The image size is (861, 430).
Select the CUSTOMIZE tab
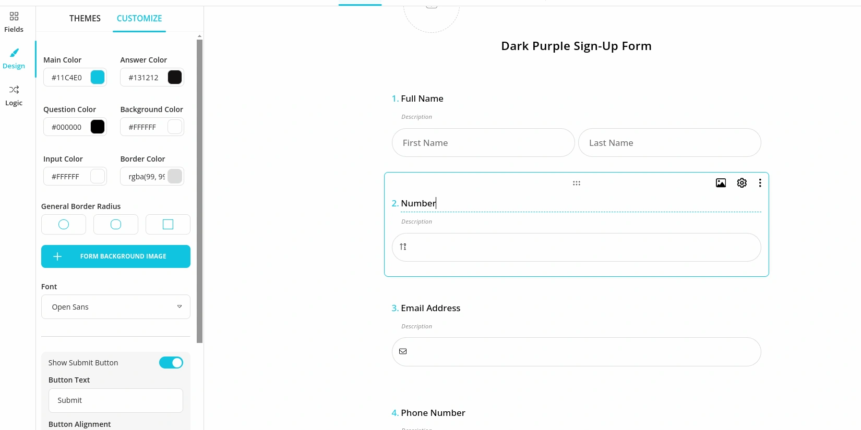pyautogui.click(x=139, y=18)
